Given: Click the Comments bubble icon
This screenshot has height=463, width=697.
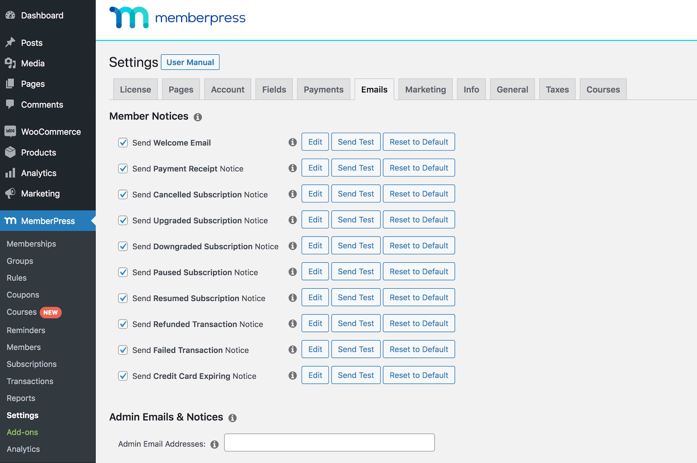Looking at the screenshot, I should point(10,104).
